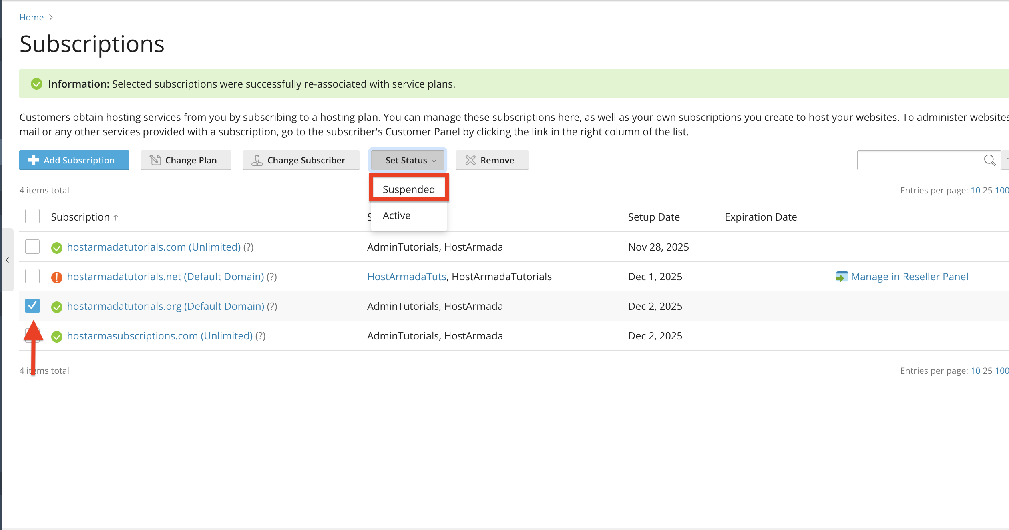Open the HostArmadaTuts subscriber link
Image resolution: width=1009 pixels, height=530 pixels.
(406, 277)
